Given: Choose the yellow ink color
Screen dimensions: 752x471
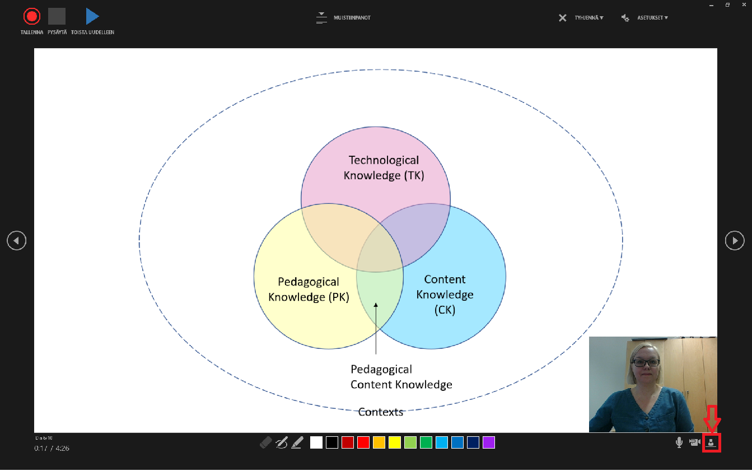Looking at the screenshot, I should point(395,442).
